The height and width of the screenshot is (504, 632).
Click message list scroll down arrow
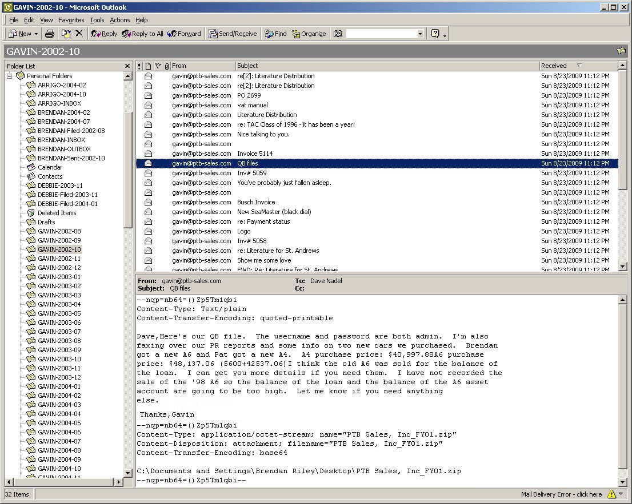coord(622,266)
